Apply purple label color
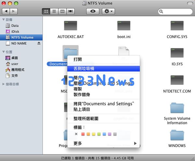 point(110,134)
